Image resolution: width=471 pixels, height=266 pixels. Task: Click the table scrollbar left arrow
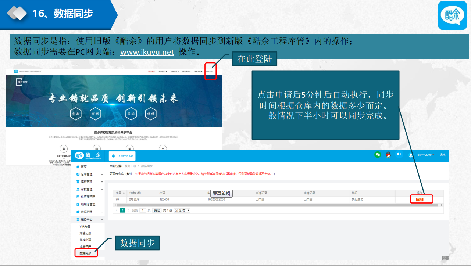coord(115,205)
